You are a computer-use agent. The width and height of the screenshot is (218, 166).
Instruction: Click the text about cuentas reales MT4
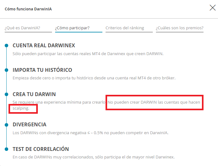[88, 54]
